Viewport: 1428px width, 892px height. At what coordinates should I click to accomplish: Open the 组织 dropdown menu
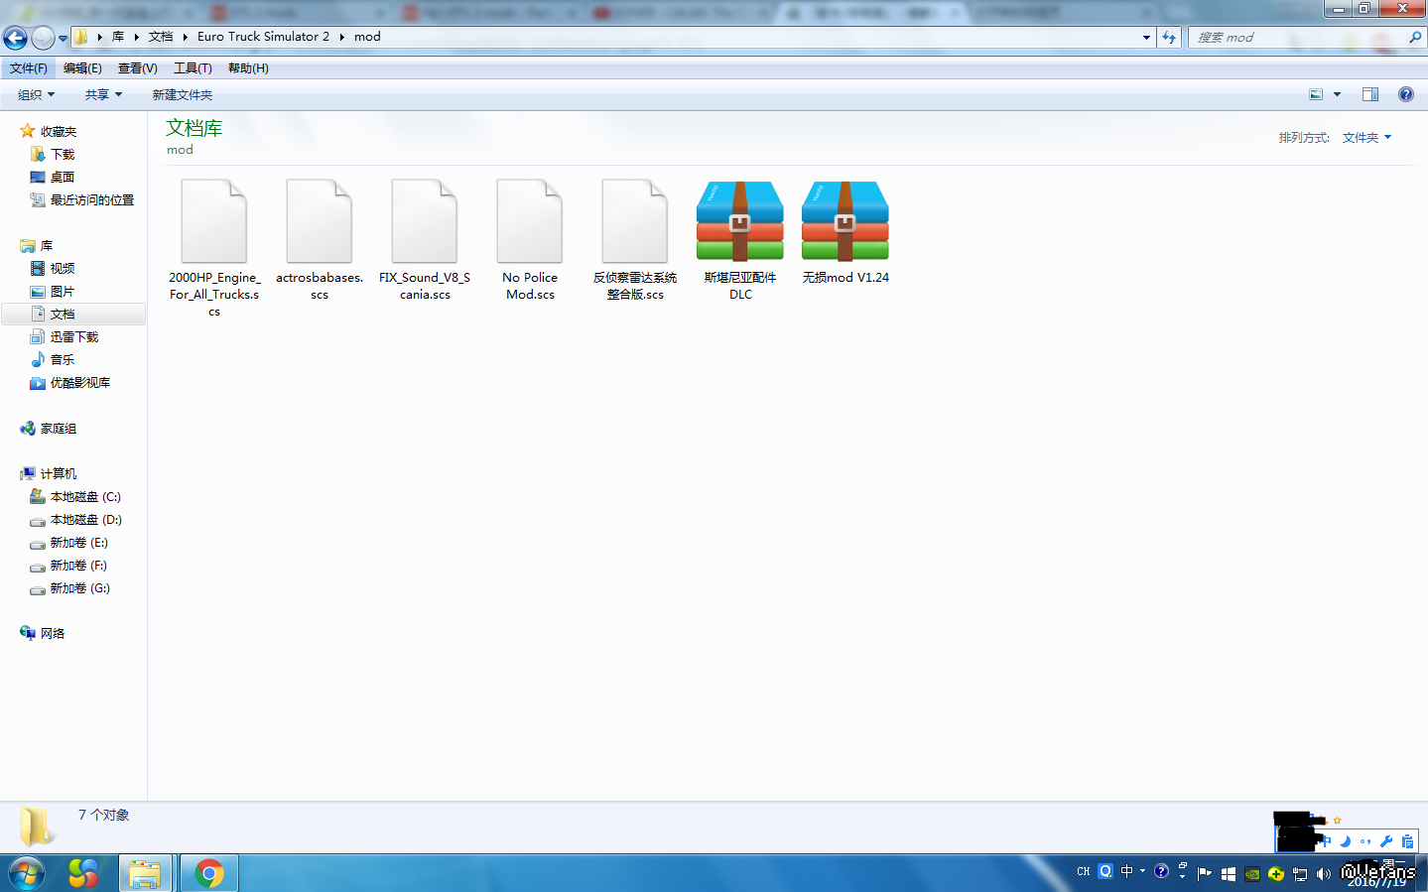click(x=37, y=95)
